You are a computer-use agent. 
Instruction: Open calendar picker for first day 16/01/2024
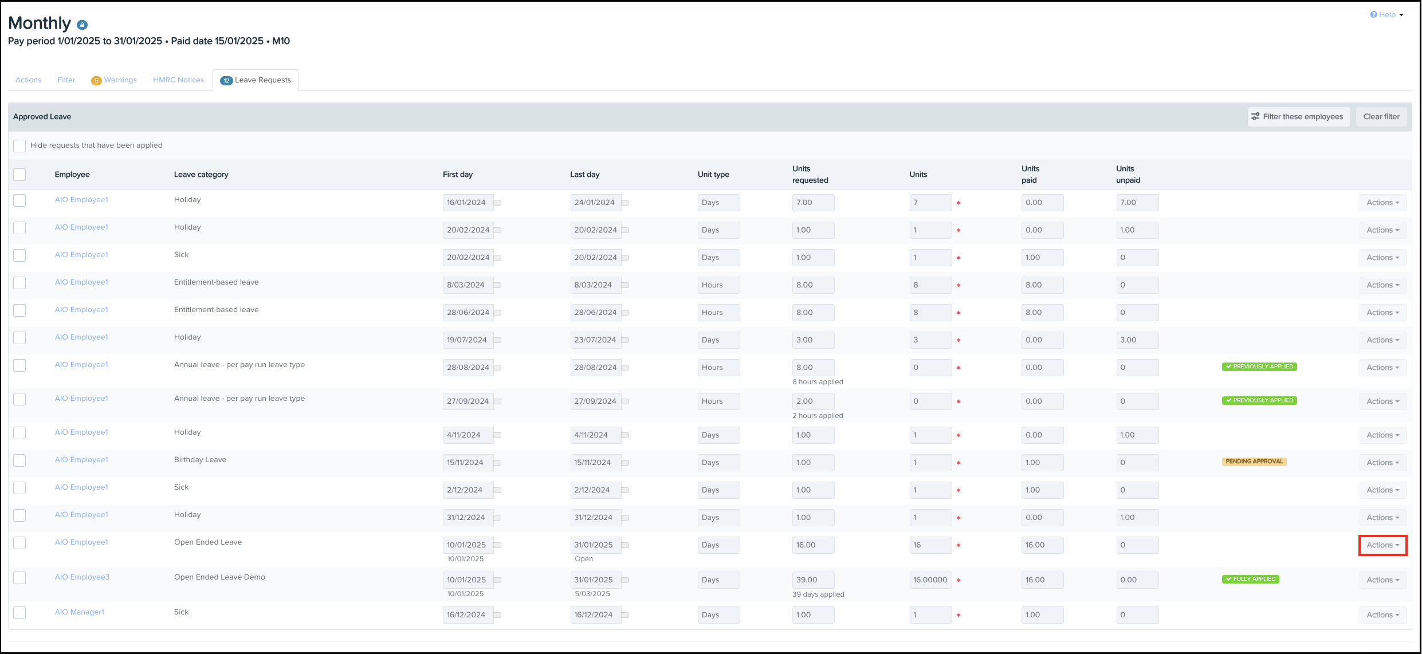(498, 203)
